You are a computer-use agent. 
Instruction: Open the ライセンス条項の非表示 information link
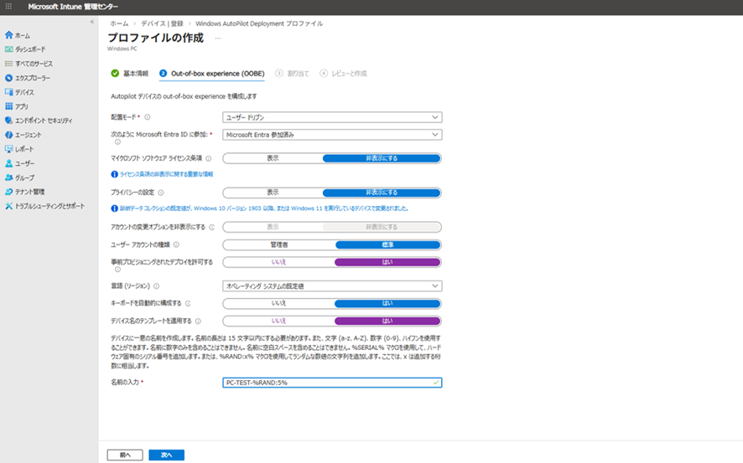pyautogui.click(x=165, y=174)
